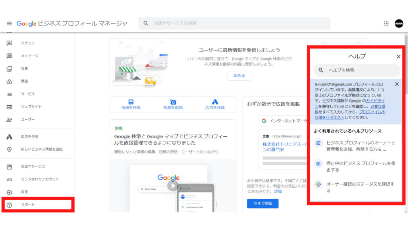Click the magnifier icon in help search
Image resolution: width=408 pixels, height=229 pixels.
[321, 70]
